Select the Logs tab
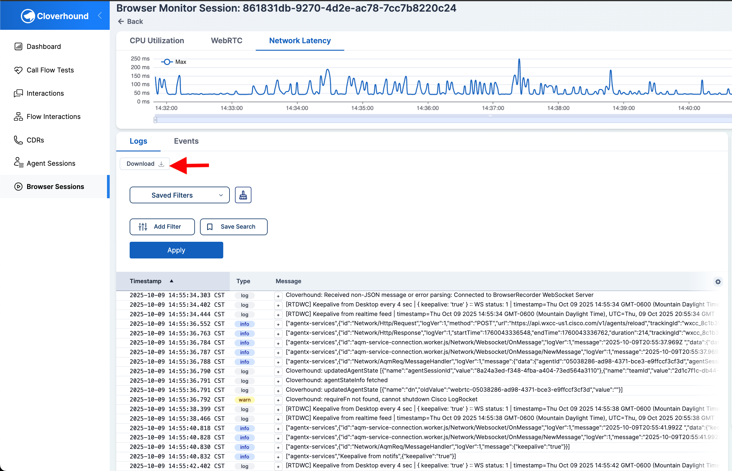This screenshot has height=471, width=732. [139, 141]
